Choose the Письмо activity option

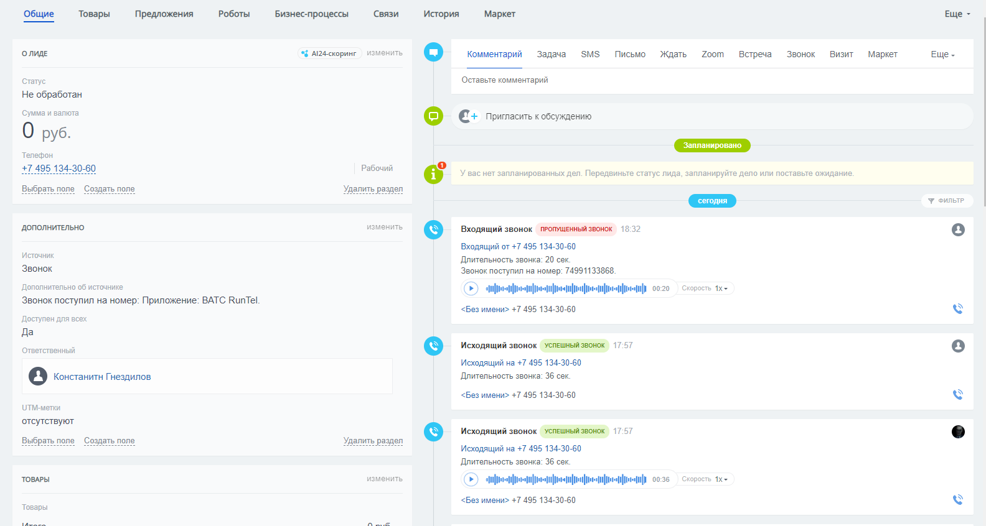[x=630, y=55]
